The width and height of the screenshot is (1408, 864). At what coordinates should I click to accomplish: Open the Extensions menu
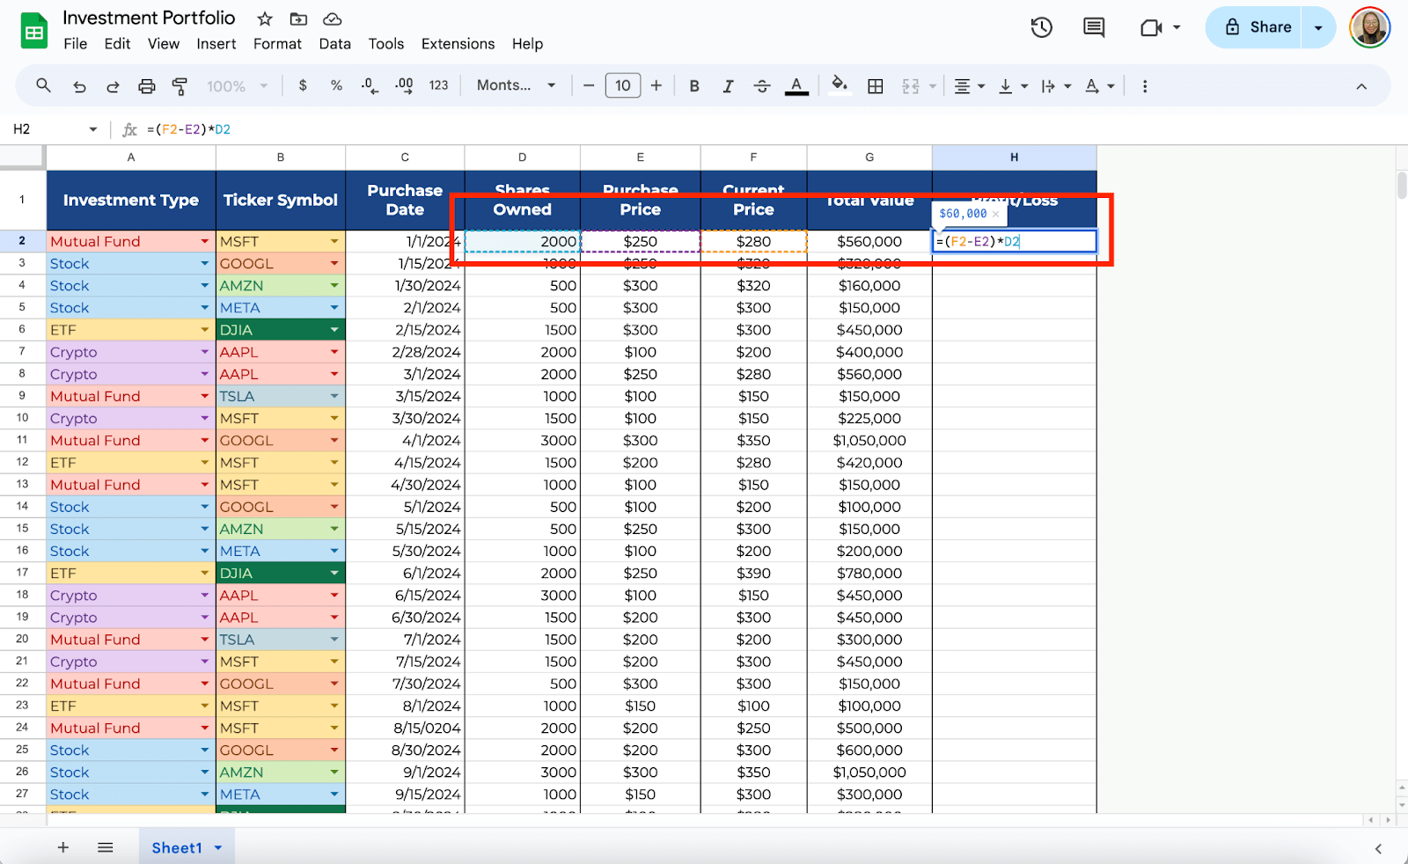(x=458, y=44)
